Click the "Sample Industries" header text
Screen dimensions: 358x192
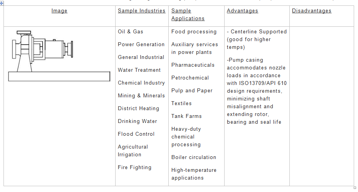click(x=142, y=11)
